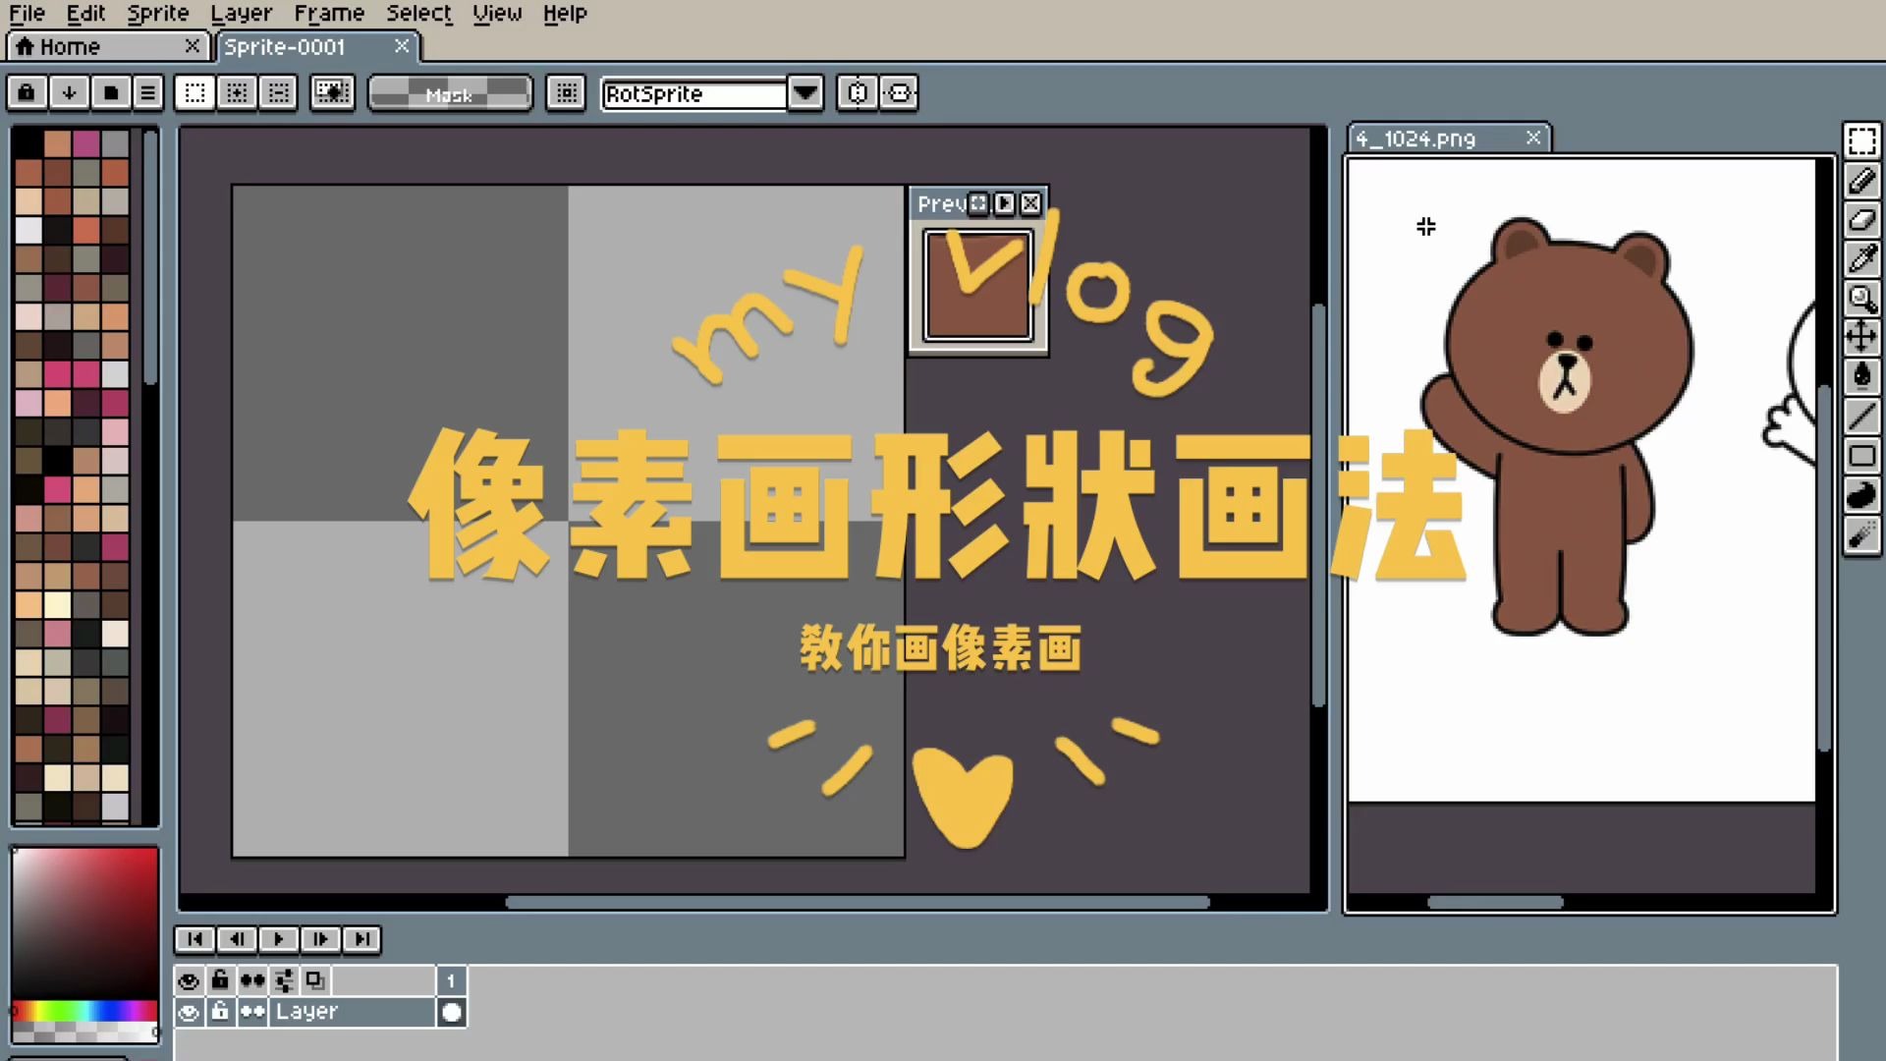Flip selection horizontally

click(x=858, y=93)
